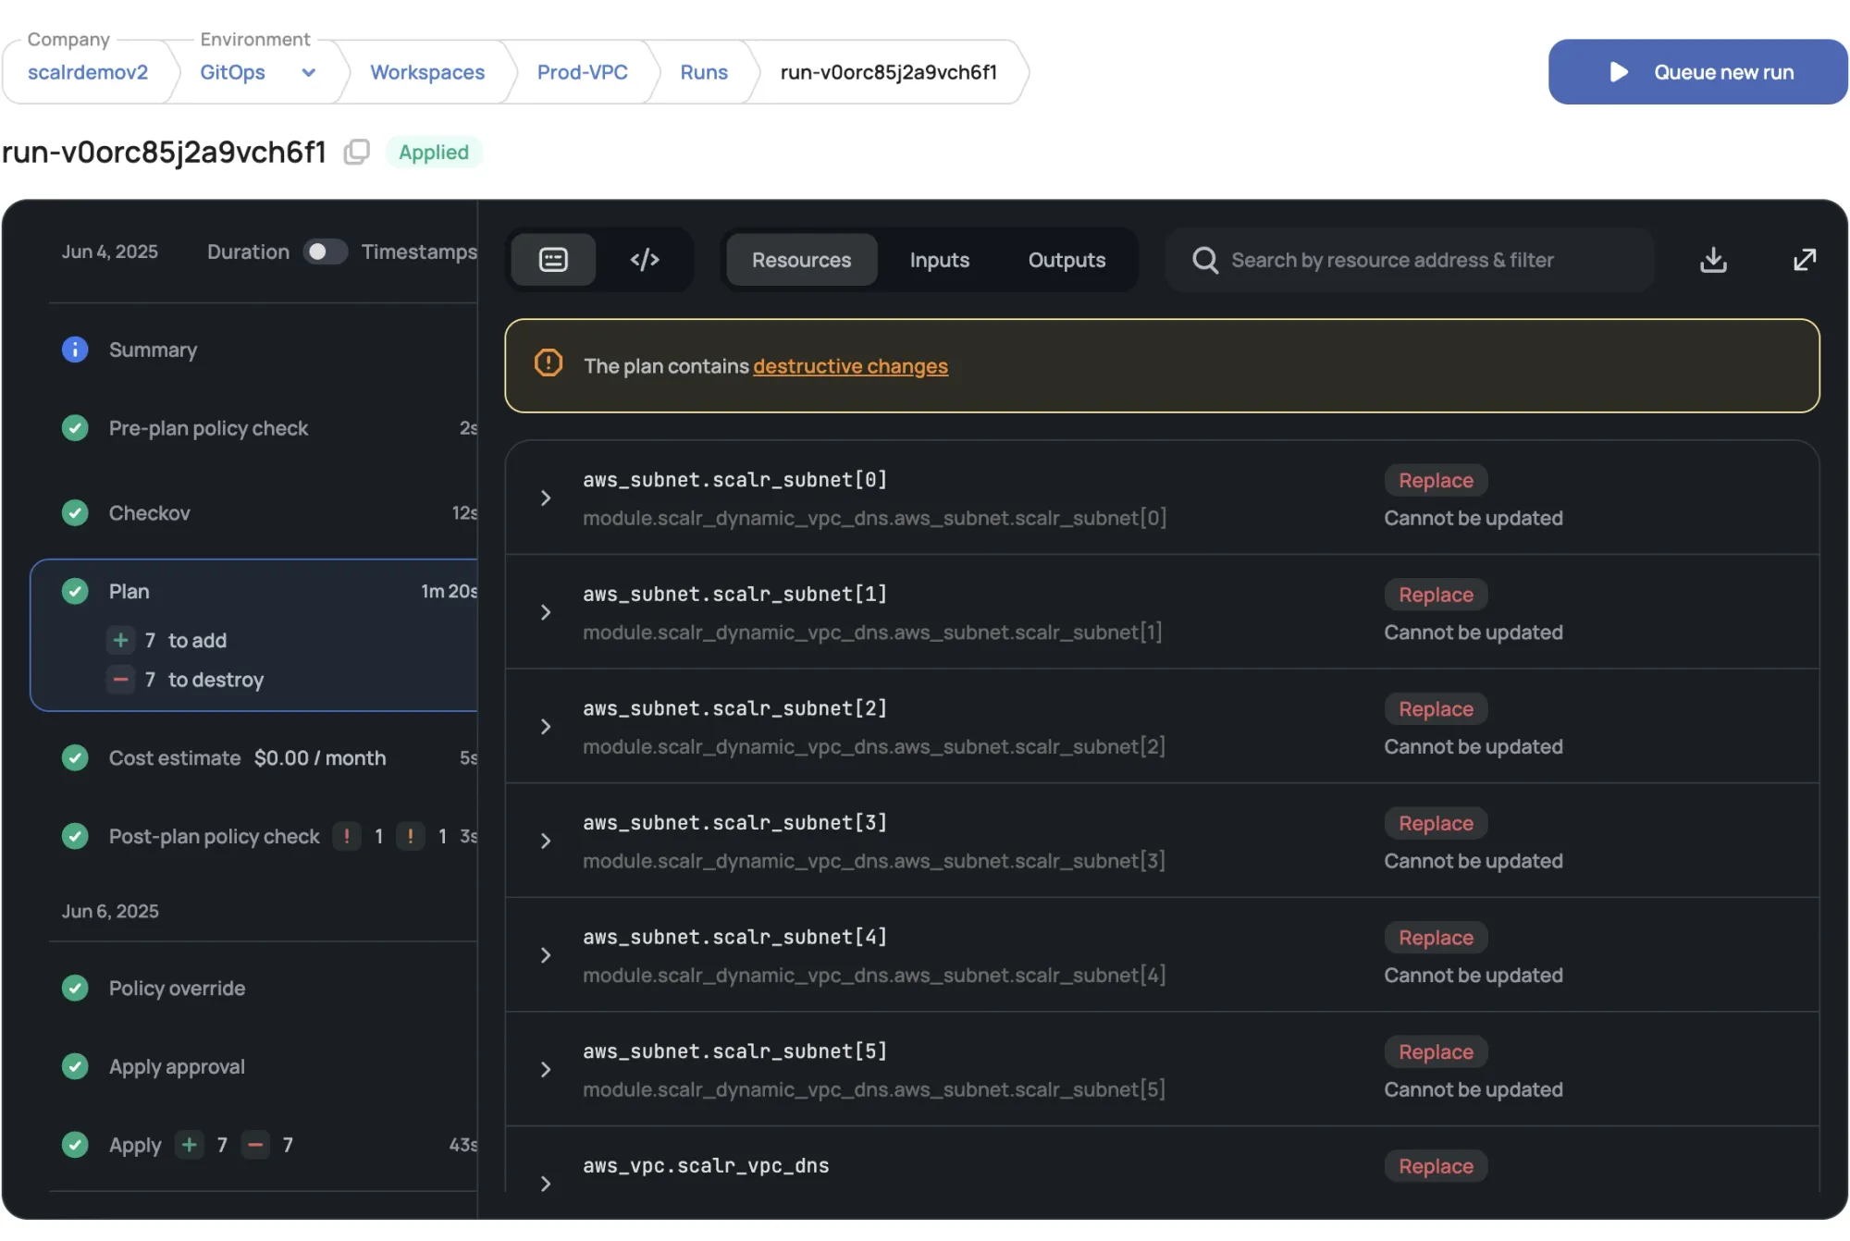Click the destructive changes warning icon
The image size is (1850, 1241).
549,363
